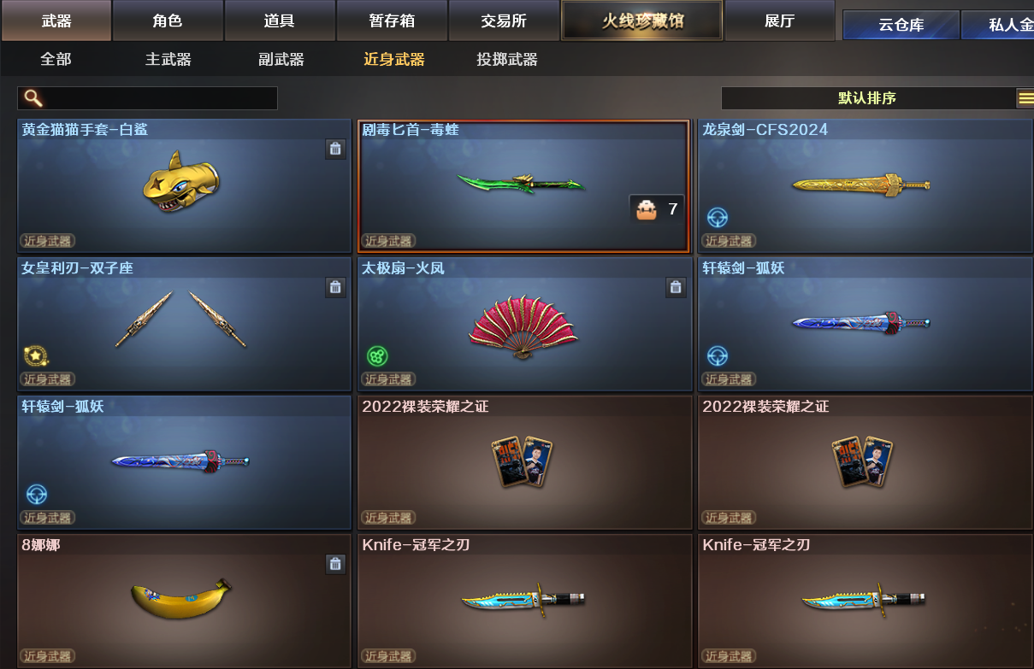1034x669 pixels.
Task: Click the 云仓库 button
Action: (901, 24)
